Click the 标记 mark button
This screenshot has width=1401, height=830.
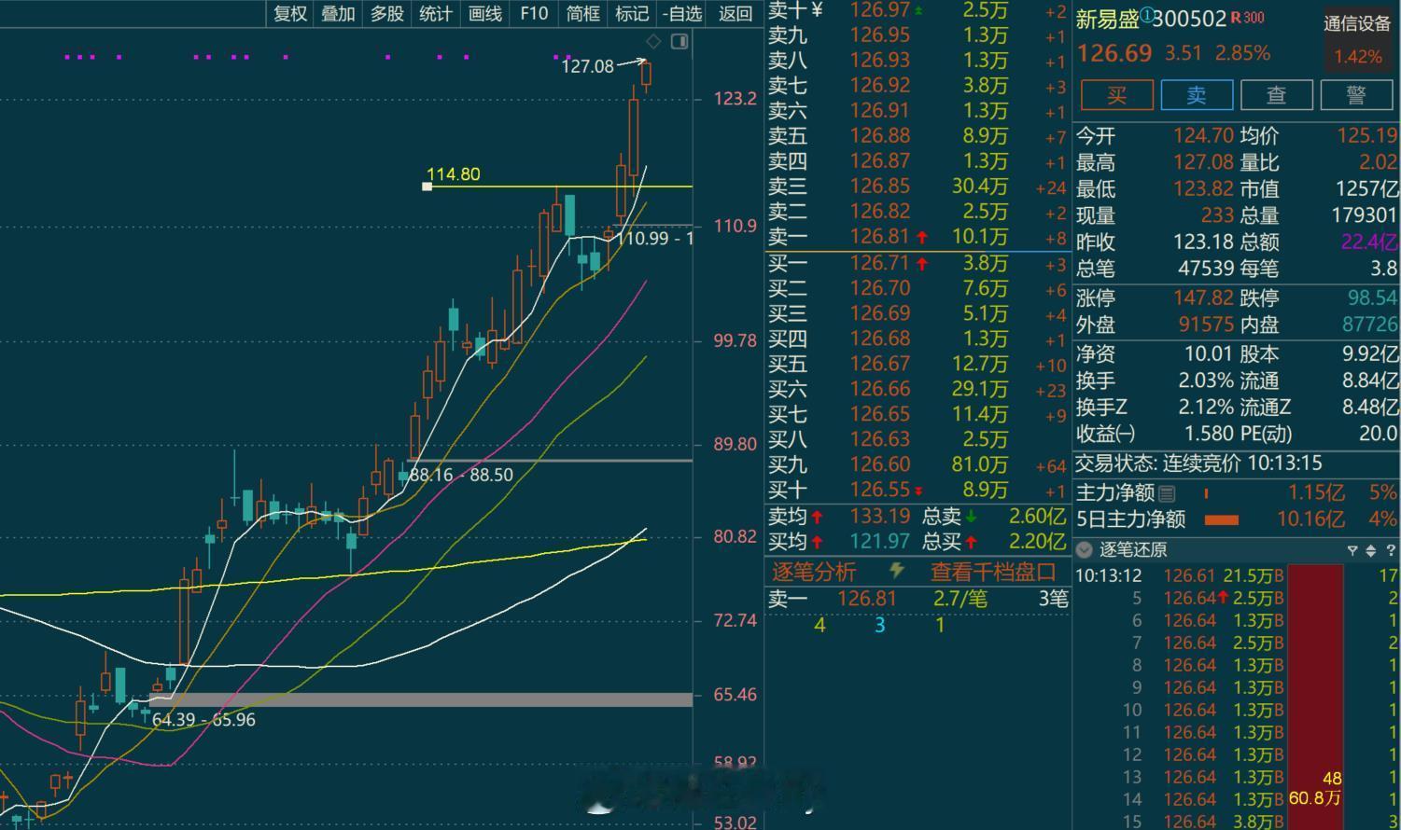click(x=632, y=13)
